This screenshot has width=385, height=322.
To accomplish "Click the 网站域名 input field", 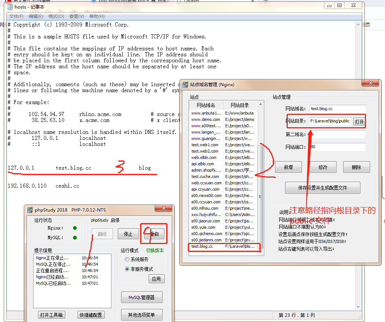I will (338, 109).
